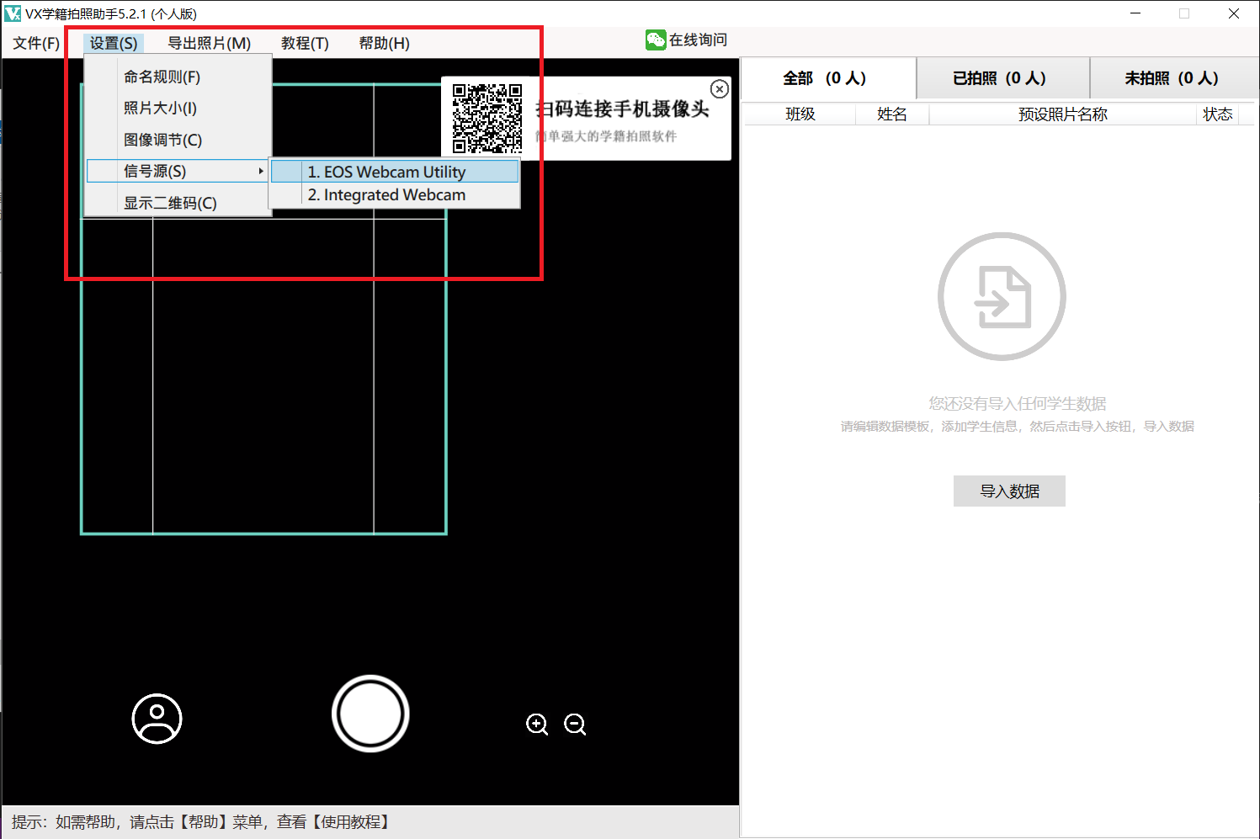Click the 预设照片名称 column header
This screenshot has width=1260, height=839.
pos(1062,114)
